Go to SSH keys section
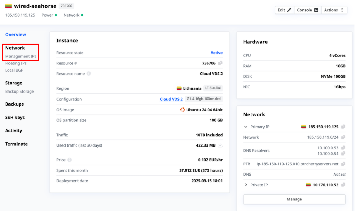 coord(15,117)
